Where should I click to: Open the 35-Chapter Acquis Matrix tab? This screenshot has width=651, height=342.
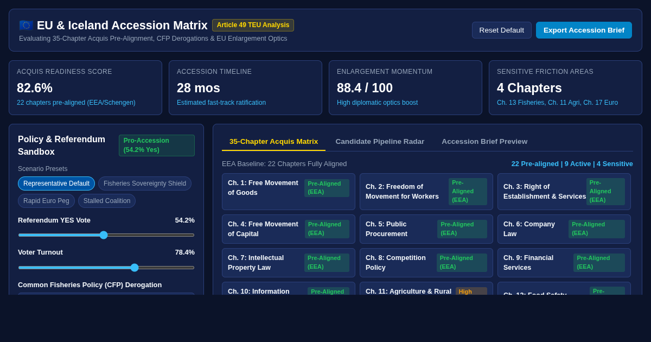tap(273, 142)
